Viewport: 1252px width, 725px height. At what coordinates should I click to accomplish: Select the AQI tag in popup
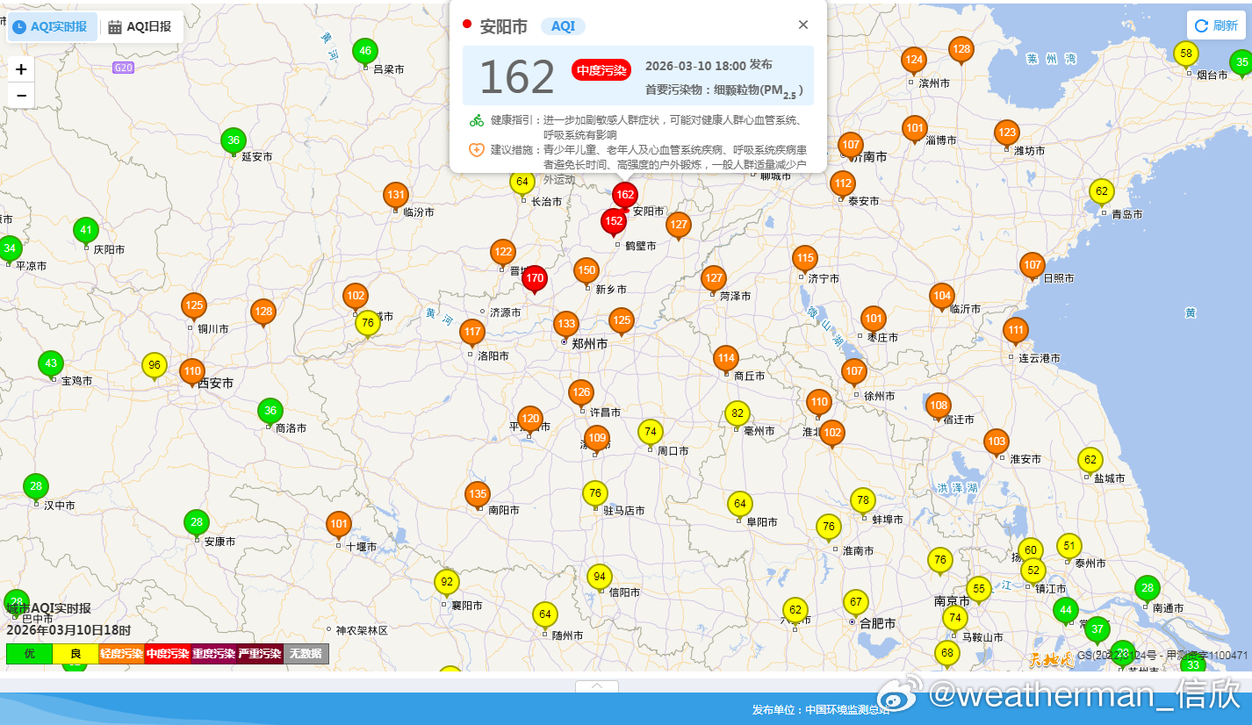563,26
